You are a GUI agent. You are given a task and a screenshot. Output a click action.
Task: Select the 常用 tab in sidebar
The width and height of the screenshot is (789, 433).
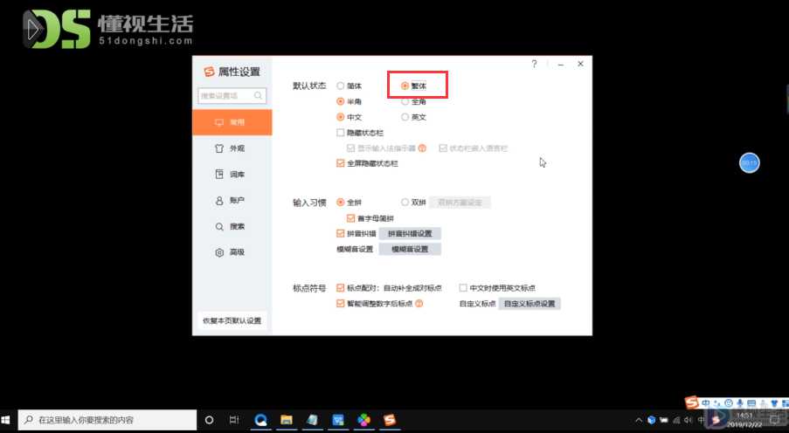(x=232, y=122)
